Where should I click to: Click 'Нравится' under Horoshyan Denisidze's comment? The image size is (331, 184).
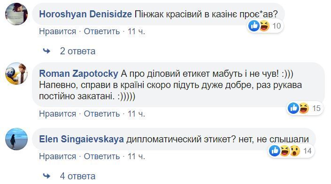click(x=58, y=31)
